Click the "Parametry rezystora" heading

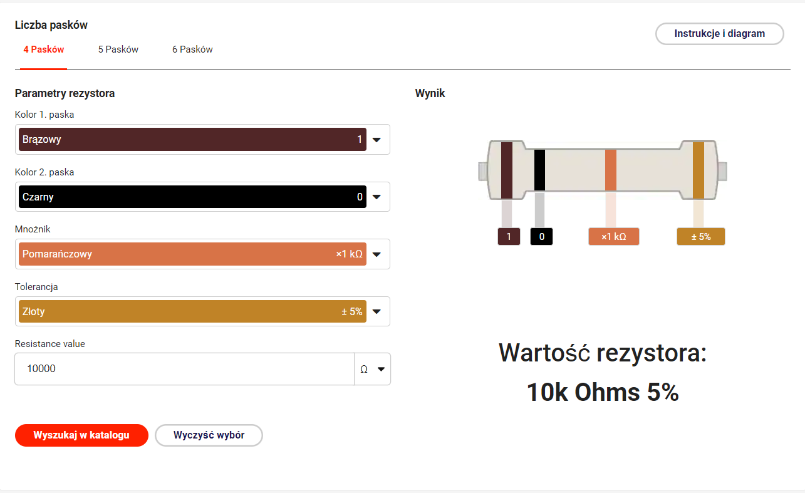(x=65, y=93)
